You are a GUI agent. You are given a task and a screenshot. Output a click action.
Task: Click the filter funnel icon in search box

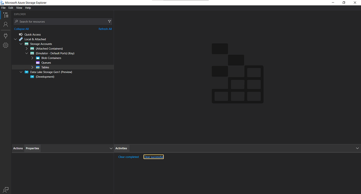tap(109, 22)
